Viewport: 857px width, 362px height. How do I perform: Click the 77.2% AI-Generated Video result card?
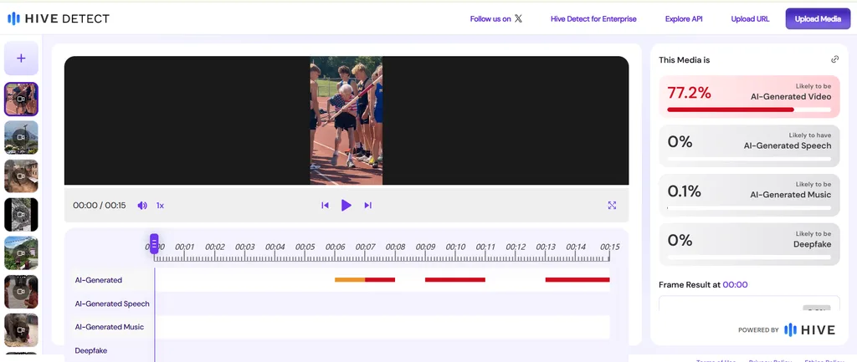(x=749, y=97)
